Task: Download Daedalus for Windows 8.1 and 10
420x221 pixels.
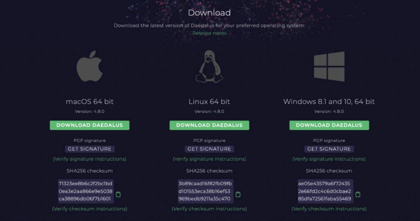Action: (329, 125)
